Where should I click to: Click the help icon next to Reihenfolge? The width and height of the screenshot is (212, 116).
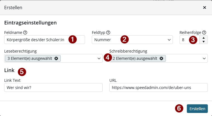[204, 33]
